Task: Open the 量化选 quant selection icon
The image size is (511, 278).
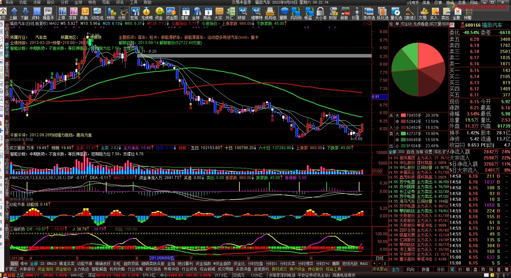Action: tap(396, 13)
